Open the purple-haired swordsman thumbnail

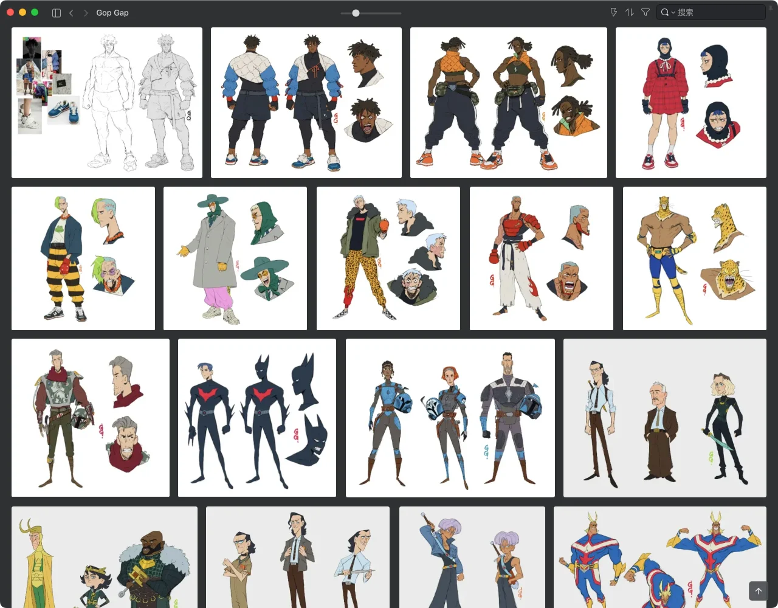pyautogui.click(x=472, y=557)
